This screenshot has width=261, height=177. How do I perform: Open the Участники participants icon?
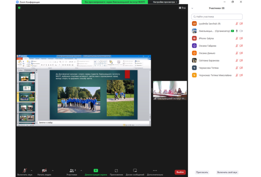pos(72,171)
